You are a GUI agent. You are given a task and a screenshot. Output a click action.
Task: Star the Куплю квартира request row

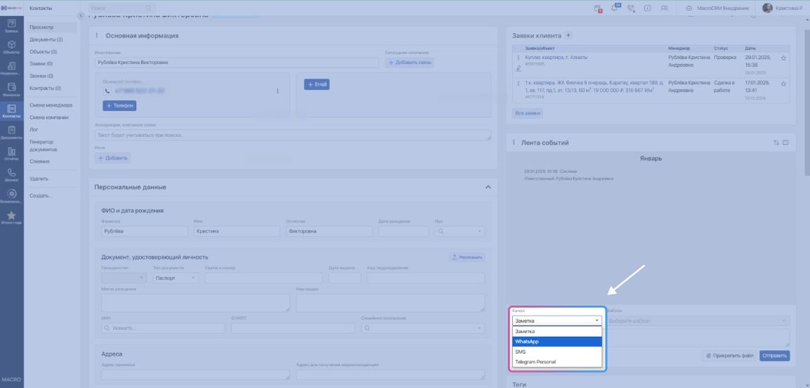(x=783, y=58)
